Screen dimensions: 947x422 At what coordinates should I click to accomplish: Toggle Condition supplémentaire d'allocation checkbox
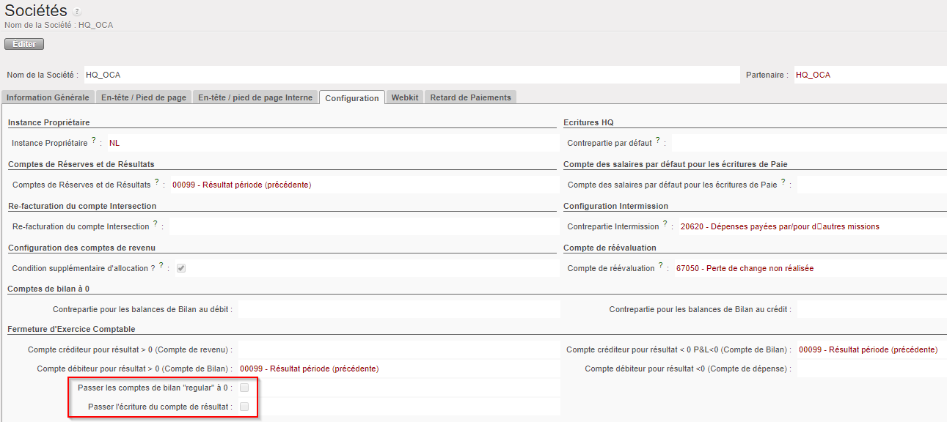(181, 269)
